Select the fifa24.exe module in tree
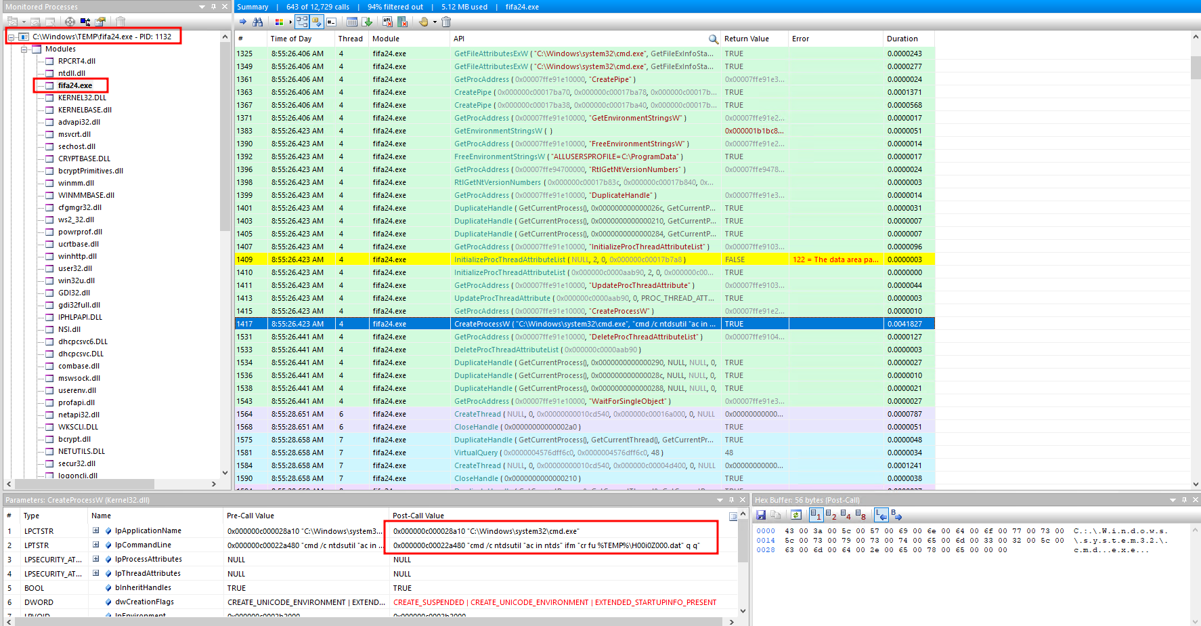 click(74, 85)
